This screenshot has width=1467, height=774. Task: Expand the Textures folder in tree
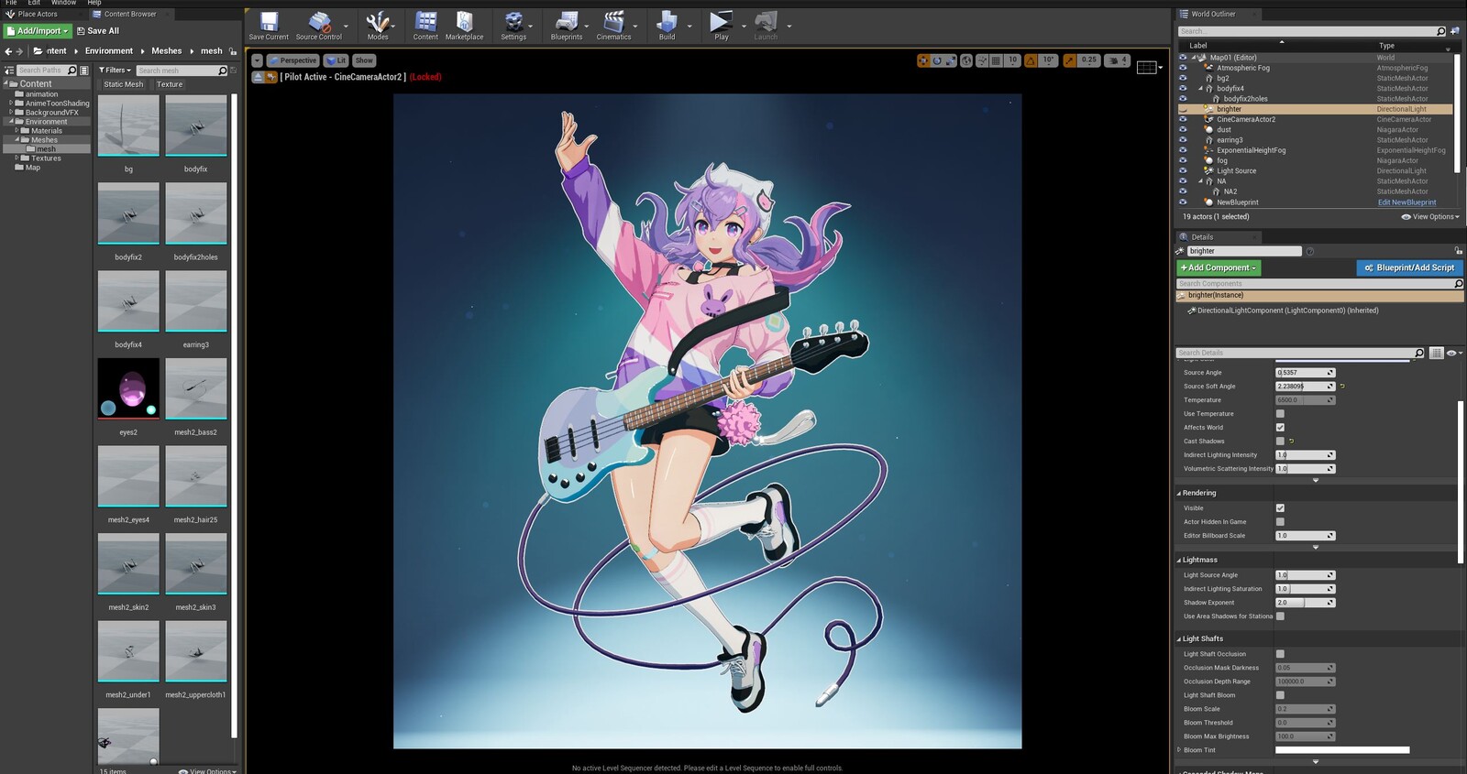point(17,158)
